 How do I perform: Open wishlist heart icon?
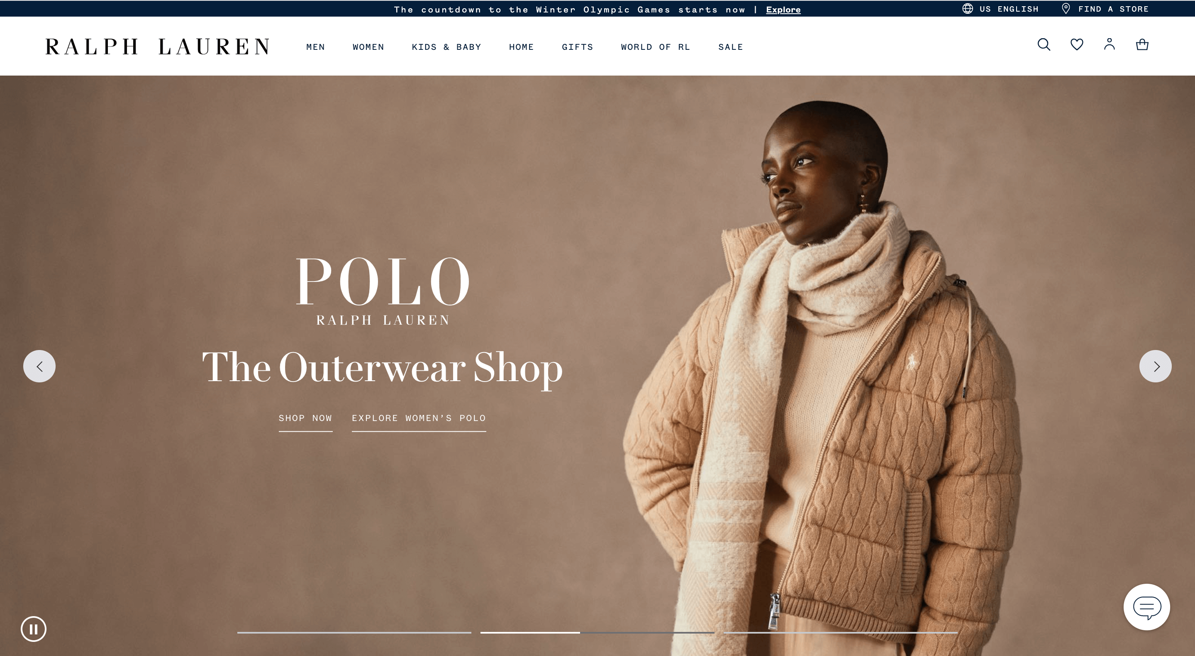pos(1077,44)
